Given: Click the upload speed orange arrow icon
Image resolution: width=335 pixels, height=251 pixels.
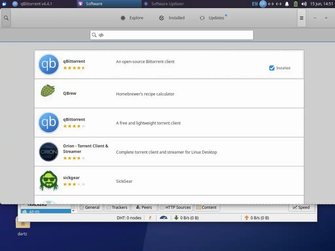Looking at the screenshot, I should tap(247, 218).
